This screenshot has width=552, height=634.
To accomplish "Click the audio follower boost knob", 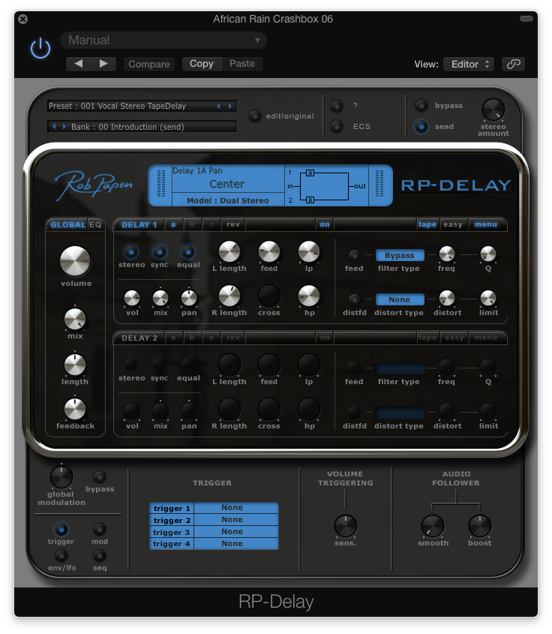I will point(480,526).
